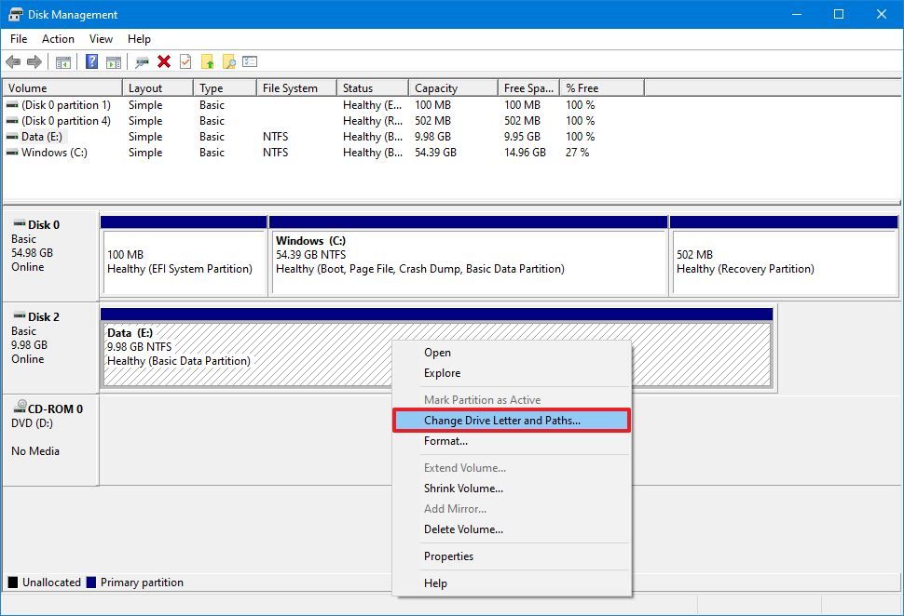
Task: Open Help using the question mark toolbar icon
Action: point(91,61)
